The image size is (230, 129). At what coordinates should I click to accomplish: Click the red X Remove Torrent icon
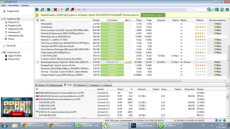click(x=55, y=10)
